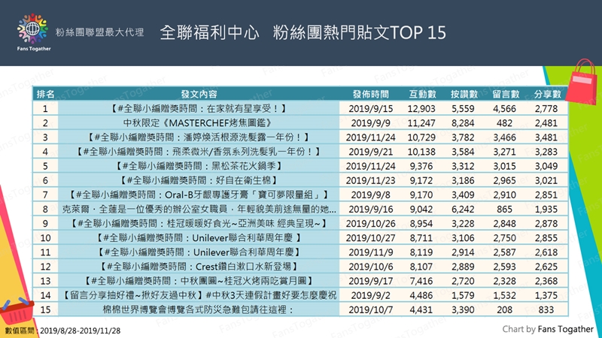The width and height of the screenshot is (602, 338).
Task: Click the interaction count '10,729'
Action: click(421, 137)
